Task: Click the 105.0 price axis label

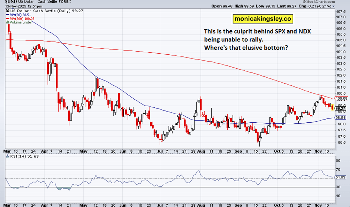Action: 341,40
